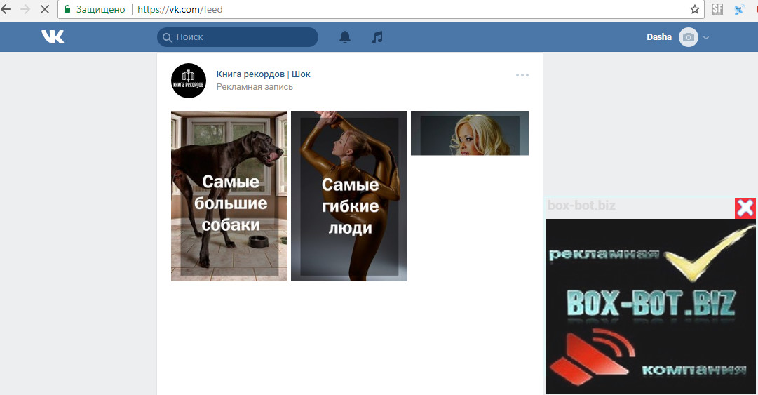Click the BOX-BOT.BIZ advertisement banner

tap(650, 305)
